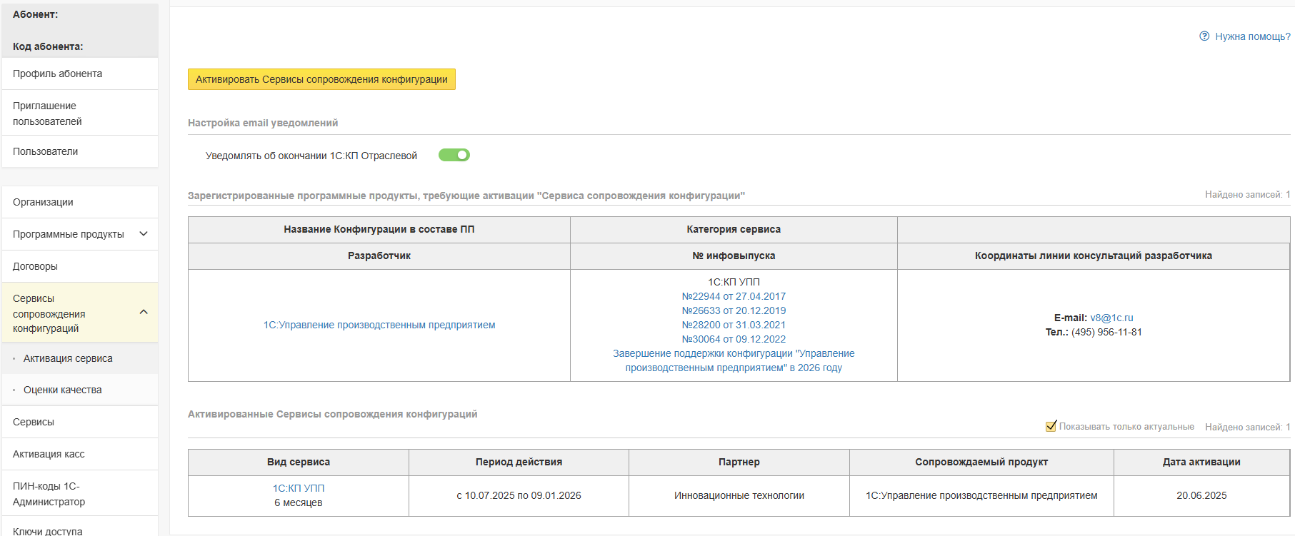Open "Завершение поддержки конфигурации" link

coord(734,360)
